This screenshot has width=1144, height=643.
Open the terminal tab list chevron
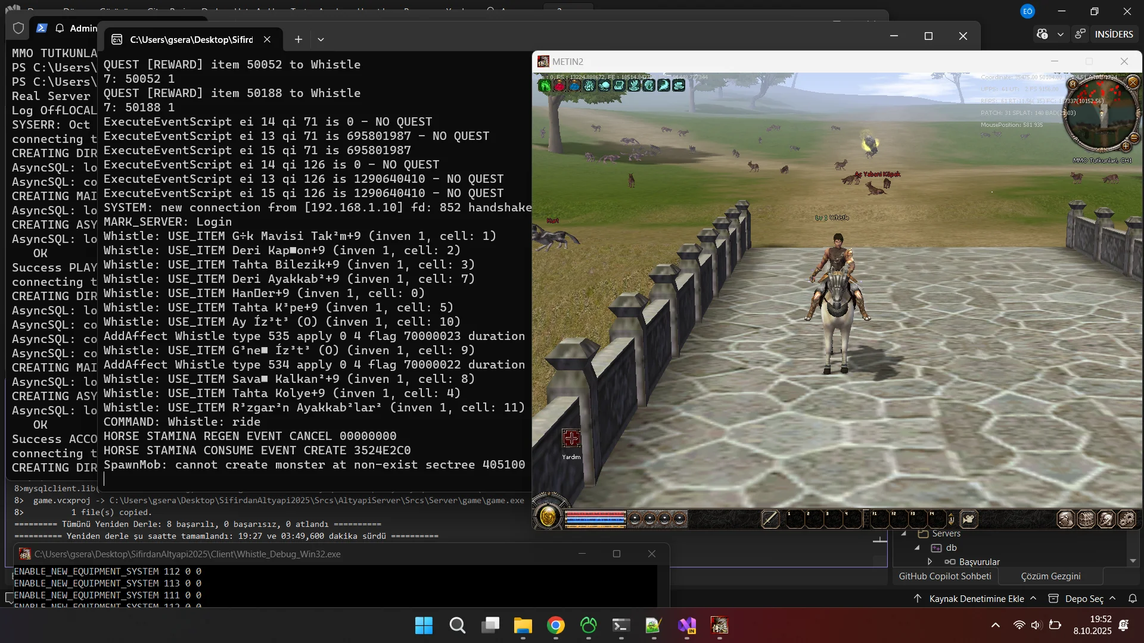(x=322, y=39)
